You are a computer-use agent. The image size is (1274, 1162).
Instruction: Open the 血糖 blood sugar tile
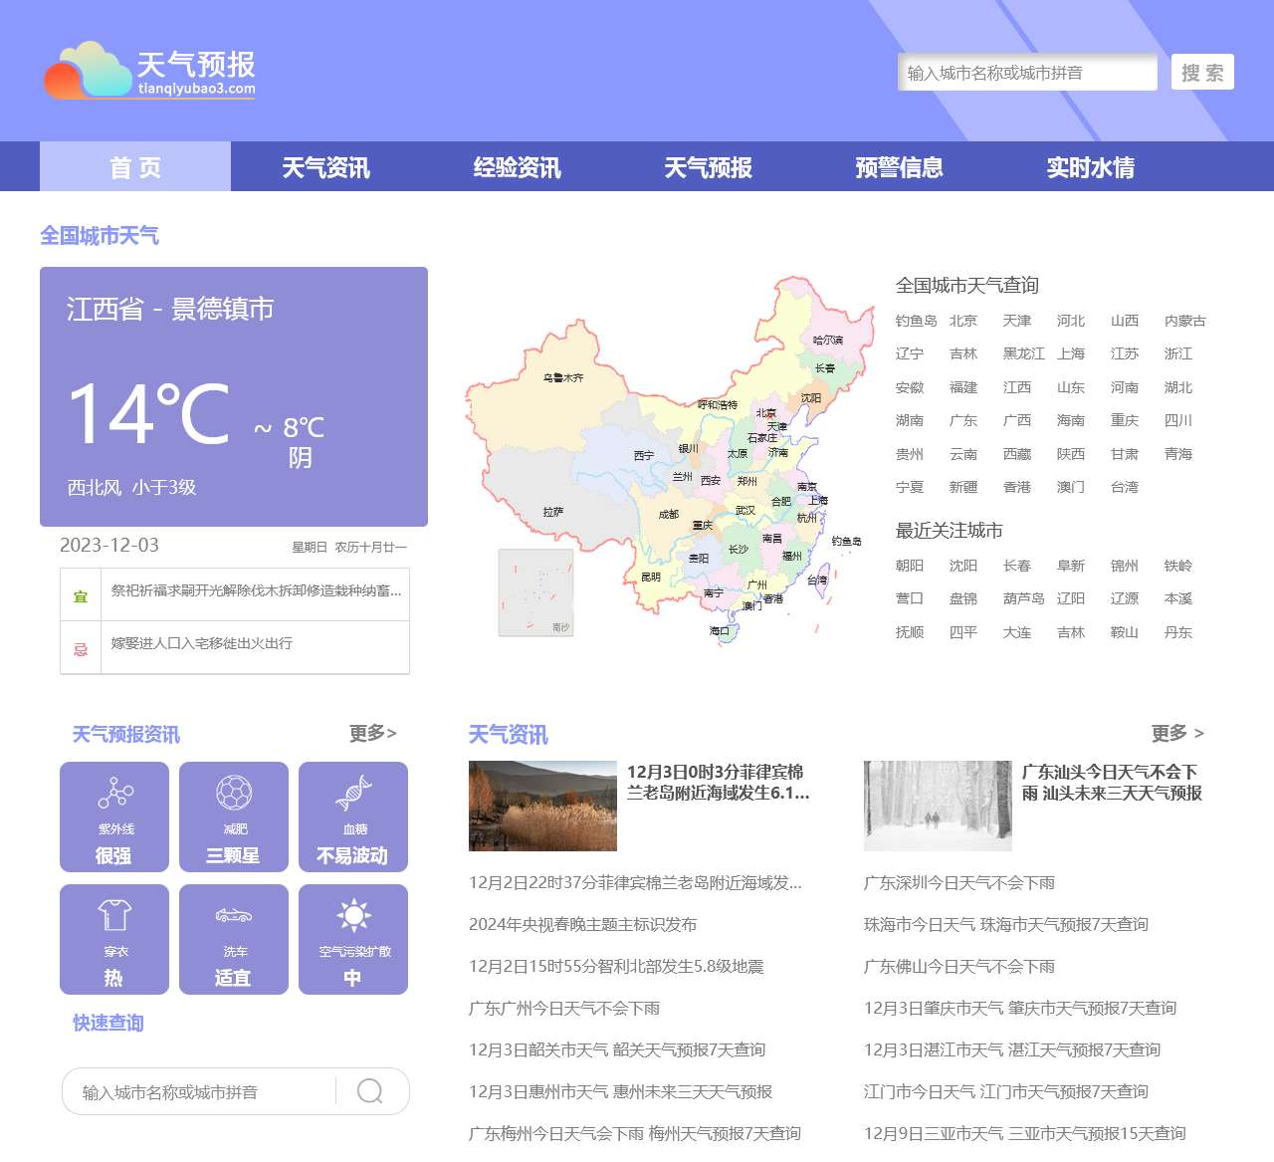click(353, 816)
